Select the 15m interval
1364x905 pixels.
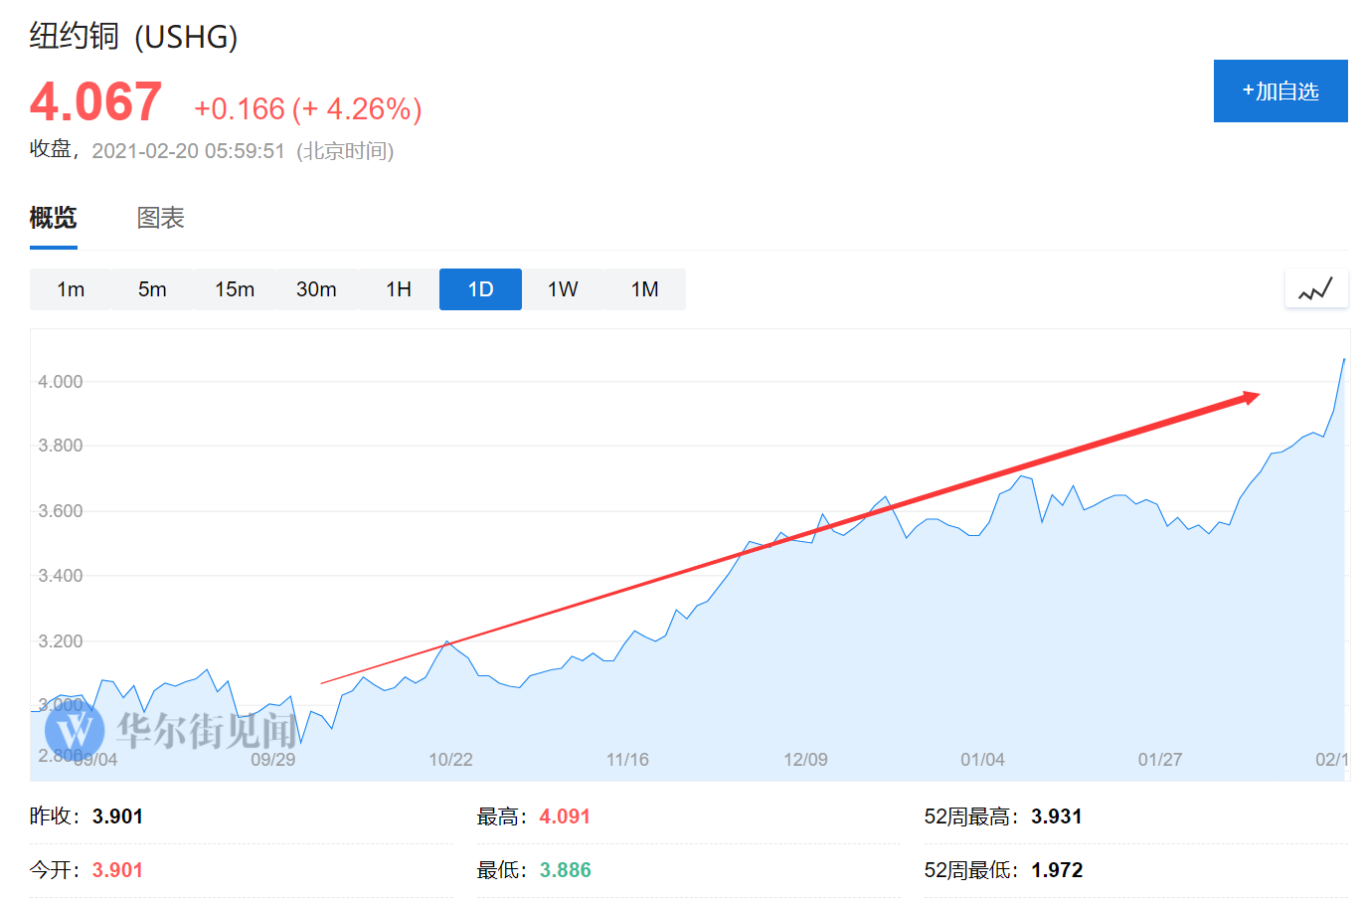tap(234, 288)
